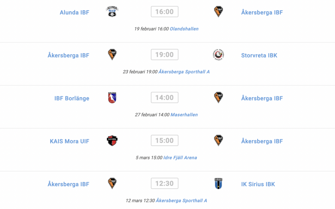The height and width of the screenshot is (209, 335).
Task: Click Åkersberga IBF logo in 16:00 match
Action: pyautogui.click(x=218, y=11)
